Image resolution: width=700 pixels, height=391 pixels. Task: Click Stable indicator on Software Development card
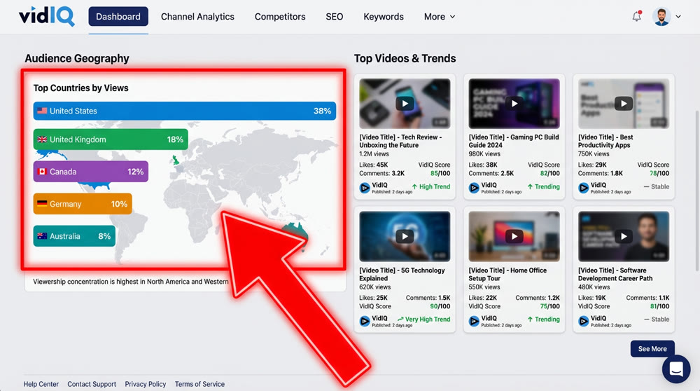pos(657,320)
